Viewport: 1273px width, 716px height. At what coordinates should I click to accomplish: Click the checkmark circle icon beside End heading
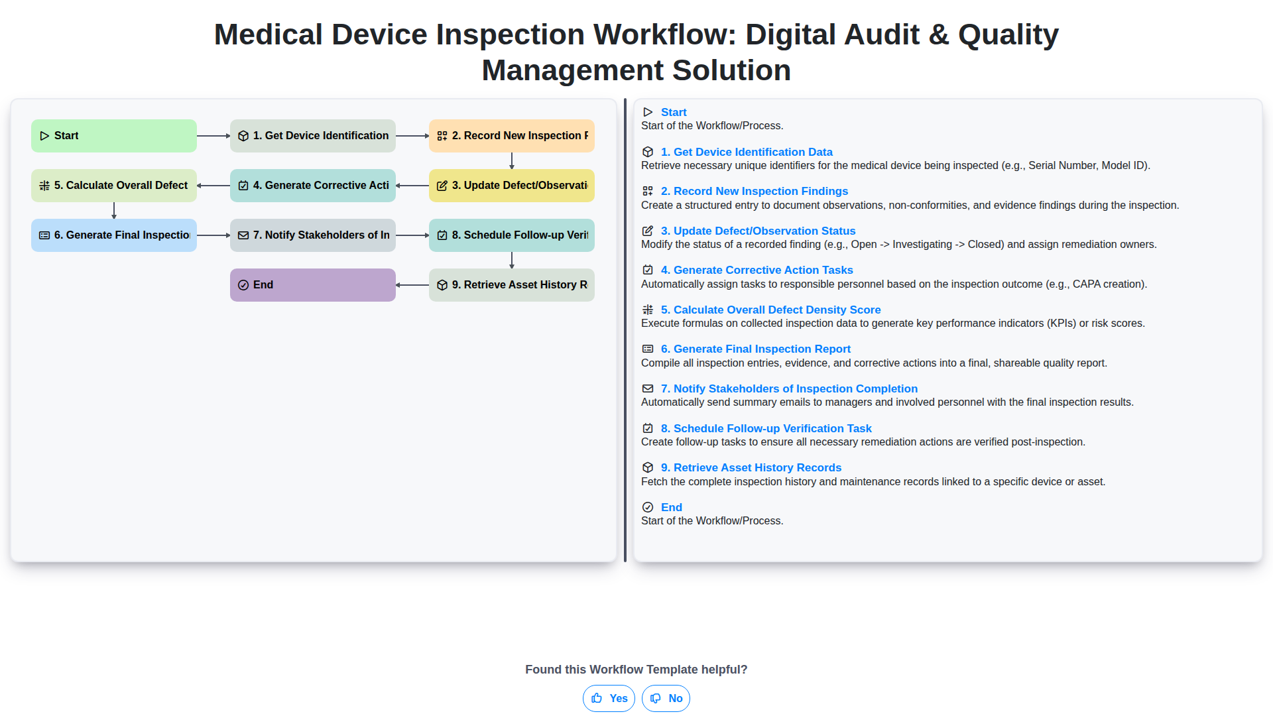point(648,507)
